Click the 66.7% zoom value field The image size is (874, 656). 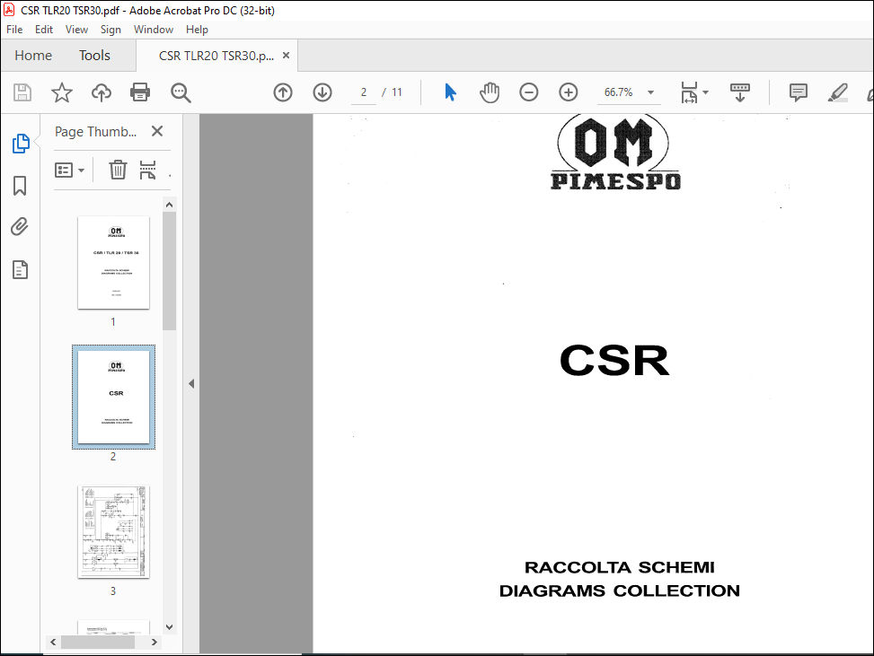[619, 92]
